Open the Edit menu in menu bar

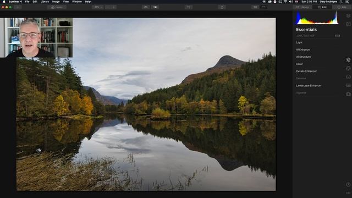(x=35, y=2)
